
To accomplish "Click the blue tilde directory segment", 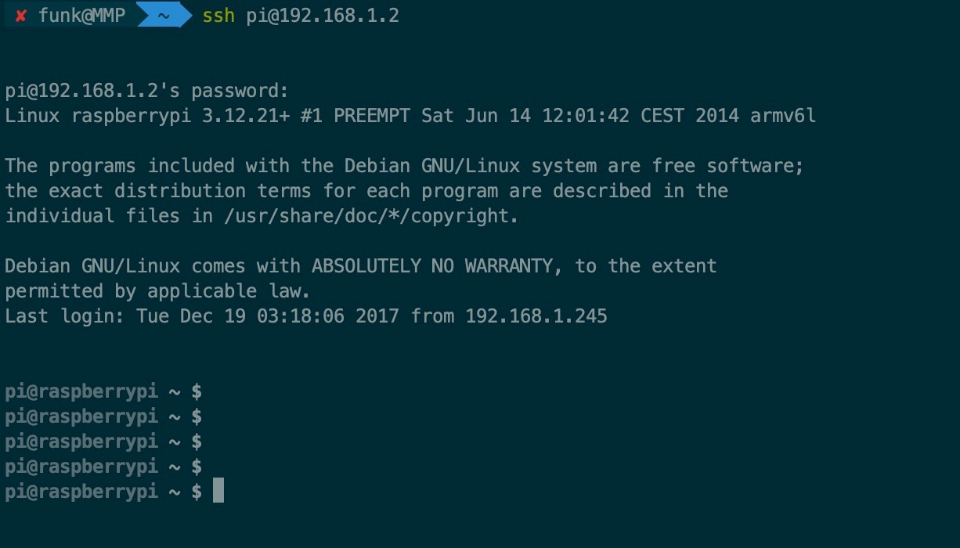I will tap(163, 16).
